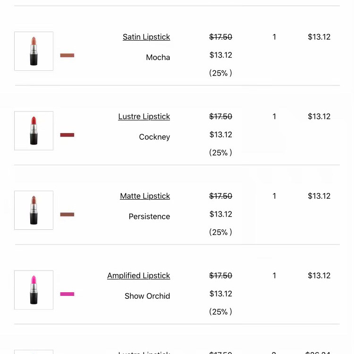Click the Mocha shade name text
Image resolution: width=354 pixels, height=354 pixels.
click(158, 57)
